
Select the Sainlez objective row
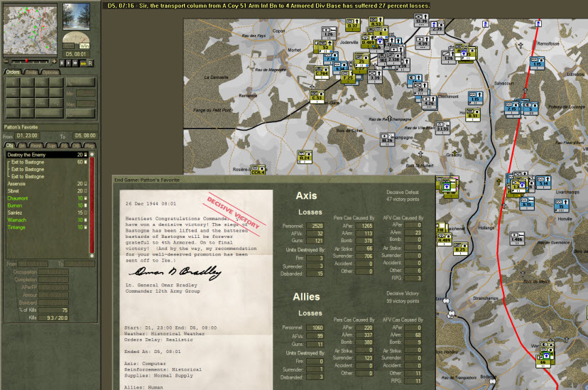[48, 212]
